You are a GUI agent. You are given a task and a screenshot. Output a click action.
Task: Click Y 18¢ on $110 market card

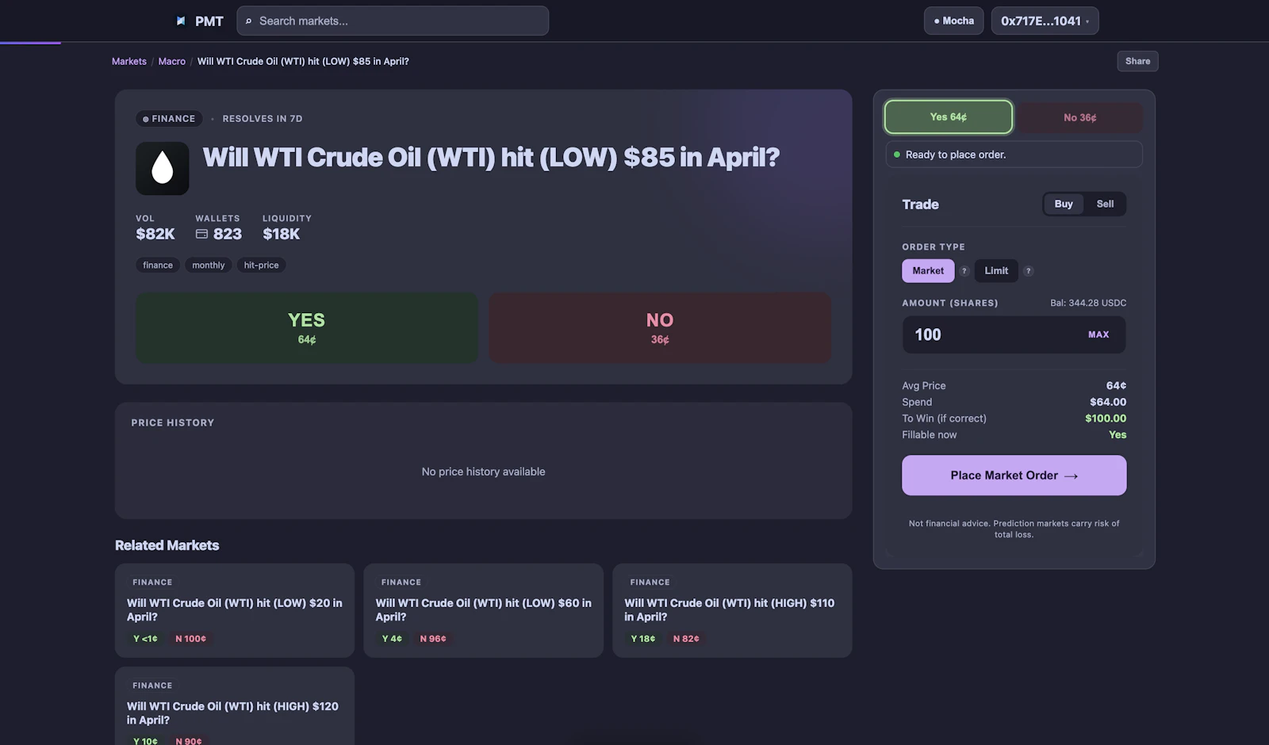(643, 639)
